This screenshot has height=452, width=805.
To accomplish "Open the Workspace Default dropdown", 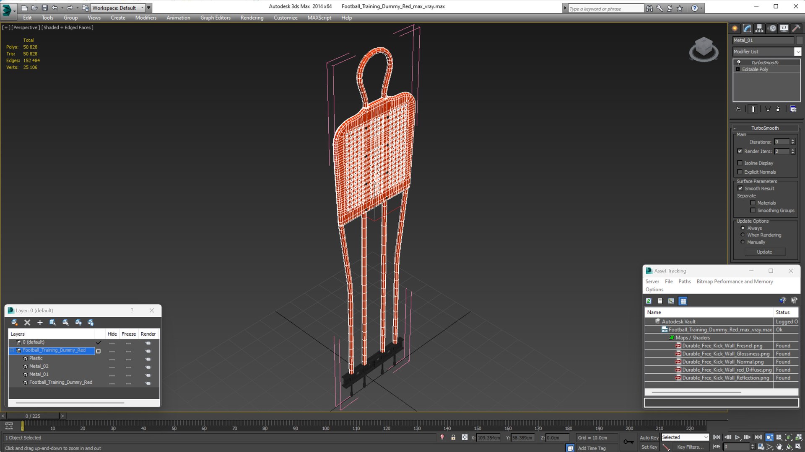I will point(143,8).
